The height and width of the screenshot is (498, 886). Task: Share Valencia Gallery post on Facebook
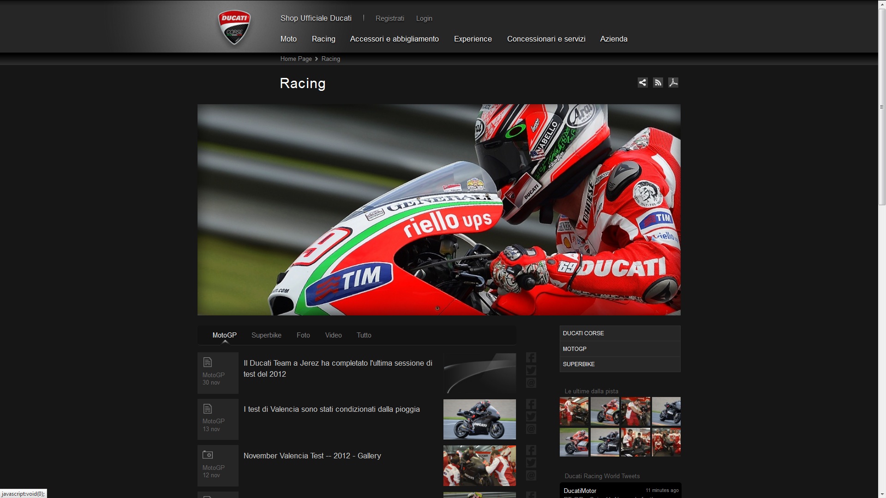click(x=531, y=450)
